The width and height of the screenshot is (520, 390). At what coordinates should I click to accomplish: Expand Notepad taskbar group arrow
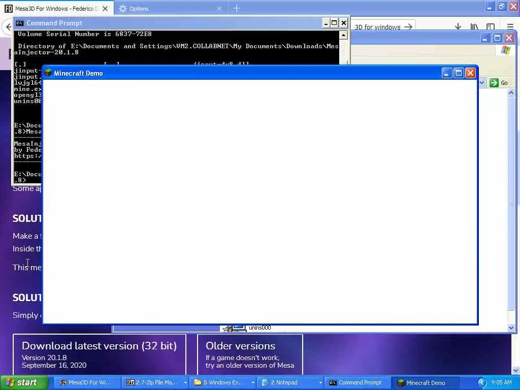[320, 383]
